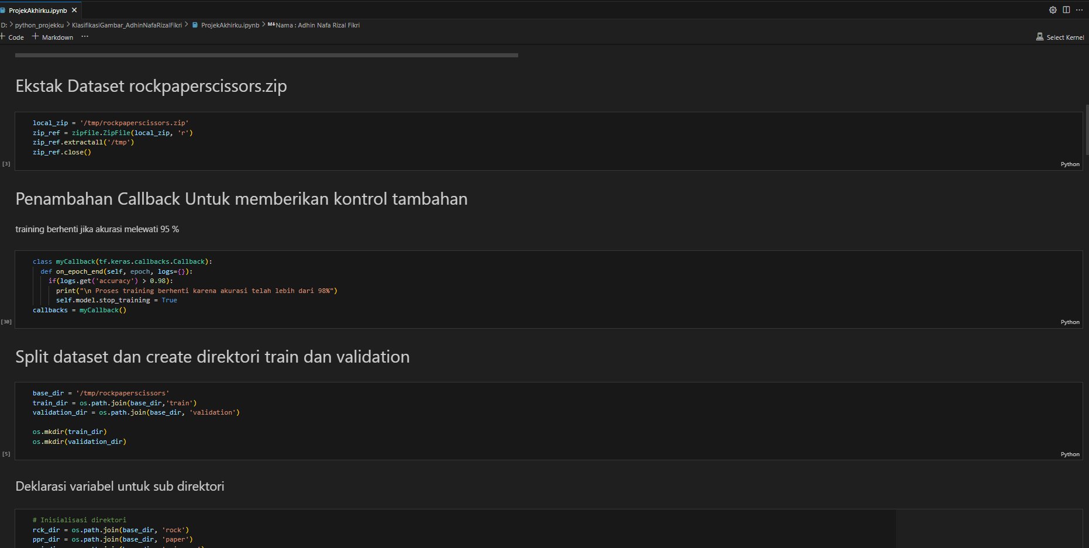
Task: Open notebook toolbar overflow ellipsis after Markdown
Action: [x=85, y=37]
